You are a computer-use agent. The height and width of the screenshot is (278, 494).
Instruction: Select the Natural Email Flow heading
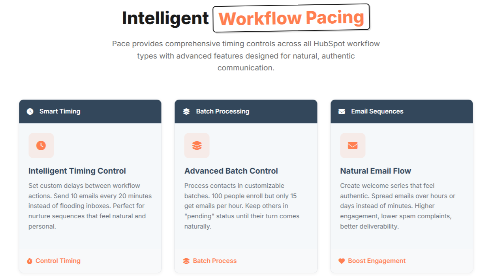coord(376,171)
